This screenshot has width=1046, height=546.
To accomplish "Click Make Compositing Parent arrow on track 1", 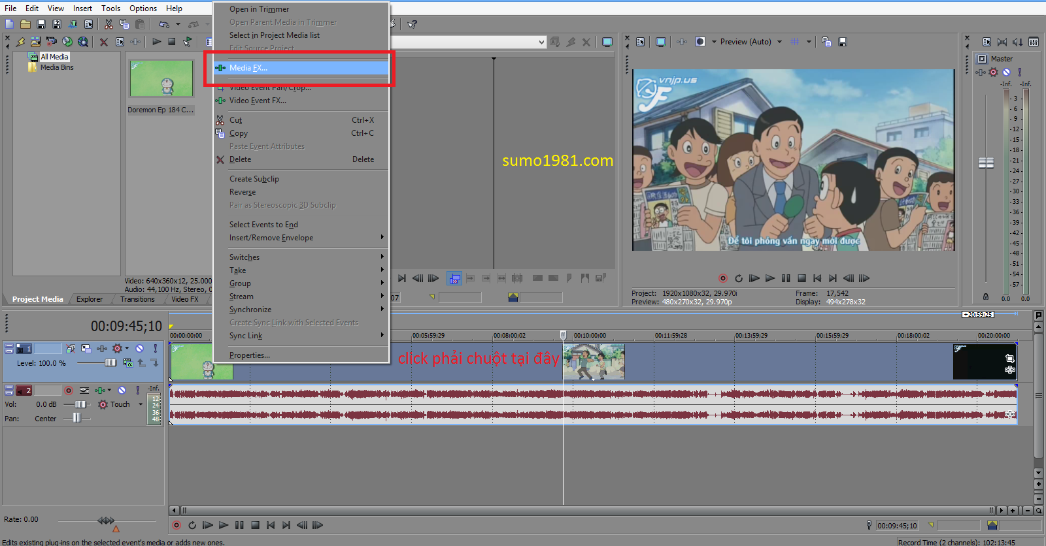I will [x=142, y=363].
